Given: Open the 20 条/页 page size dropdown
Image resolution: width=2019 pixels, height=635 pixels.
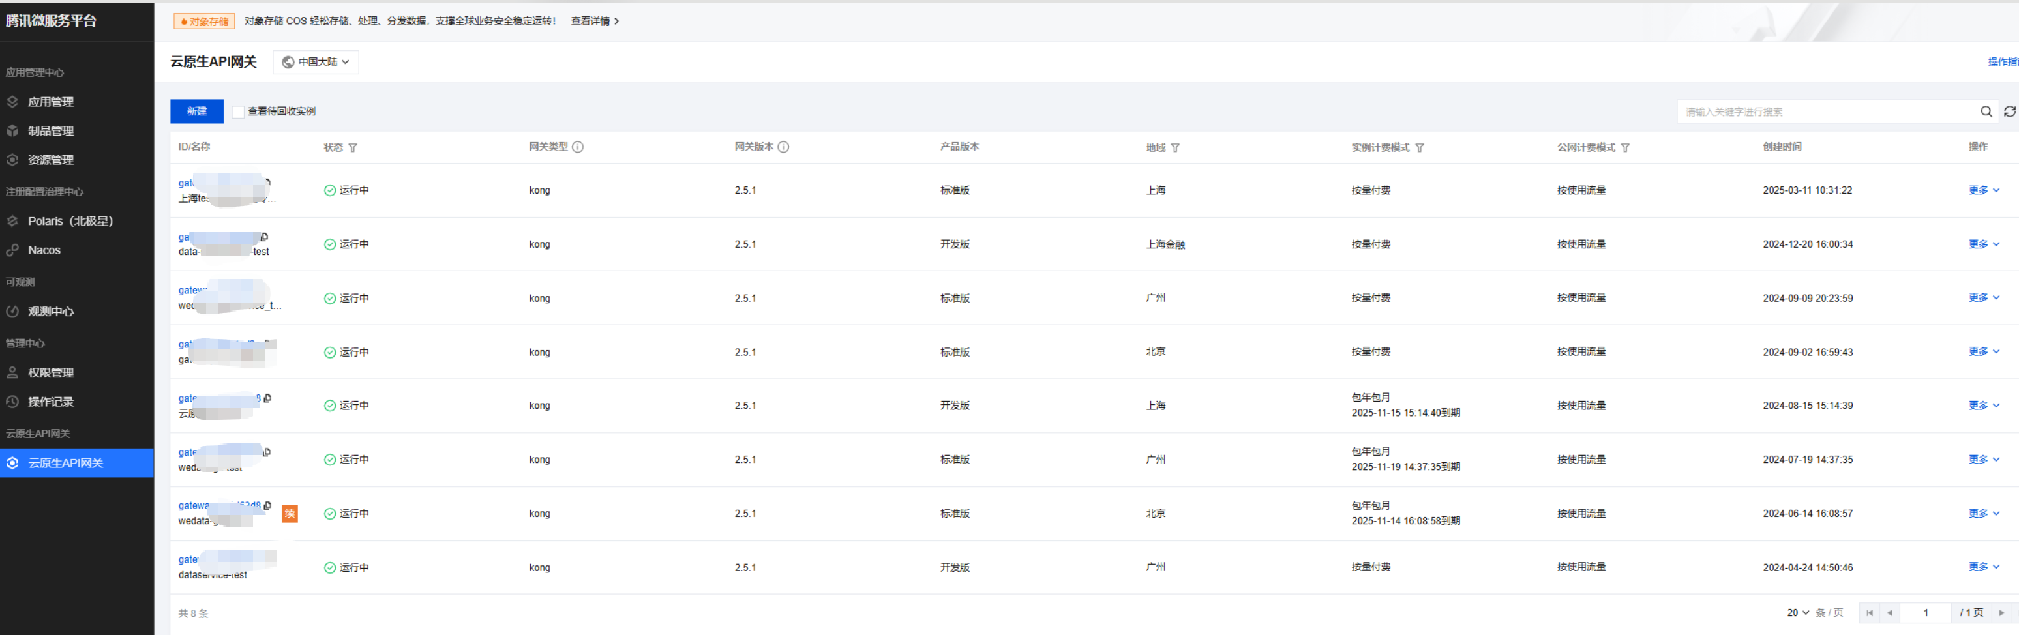Looking at the screenshot, I should (x=1798, y=612).
